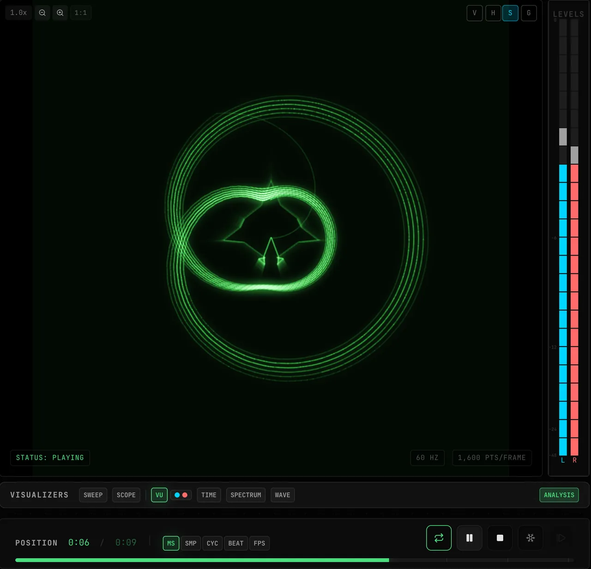The image size is (591, 569).
Task: Select SMP position unit
Action: click(x=191, y=543)
